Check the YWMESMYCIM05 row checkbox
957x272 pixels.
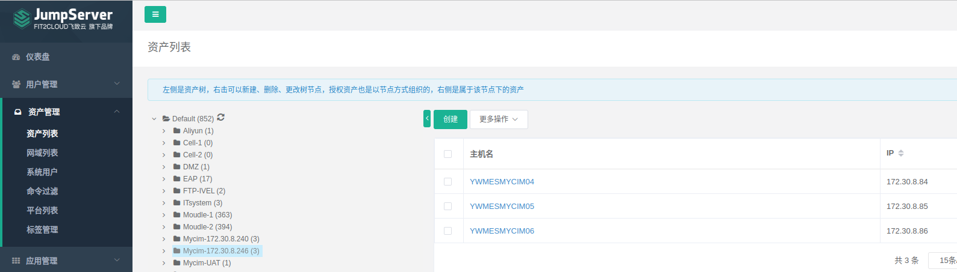tap(447, 207)
